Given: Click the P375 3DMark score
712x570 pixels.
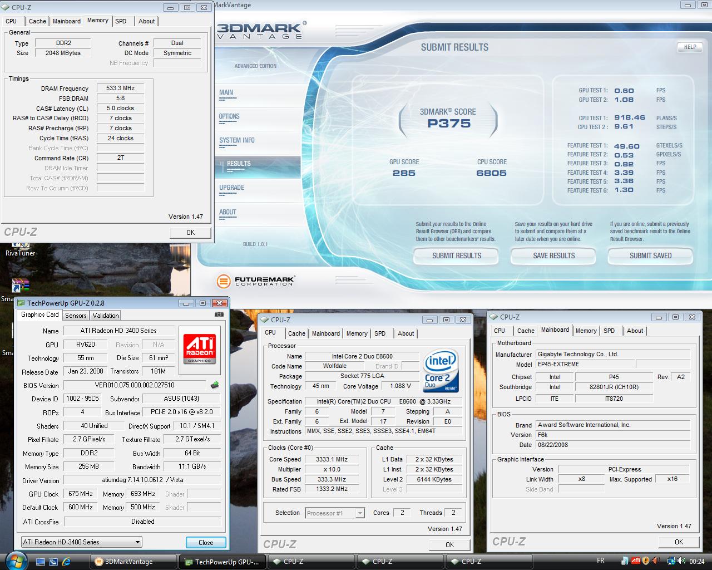Looking at the screenshot, I should (x=449, y=124).
